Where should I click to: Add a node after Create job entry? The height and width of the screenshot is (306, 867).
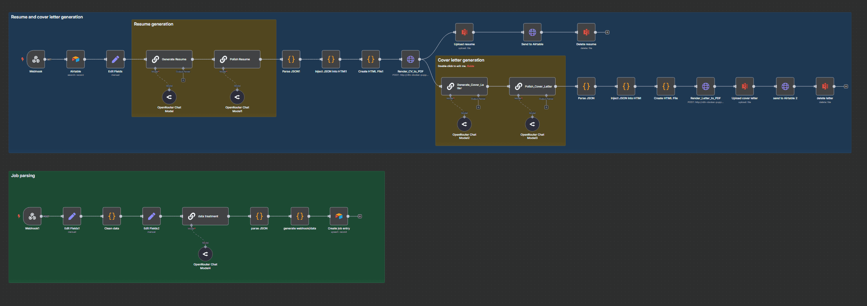click(x=360, y=216)
